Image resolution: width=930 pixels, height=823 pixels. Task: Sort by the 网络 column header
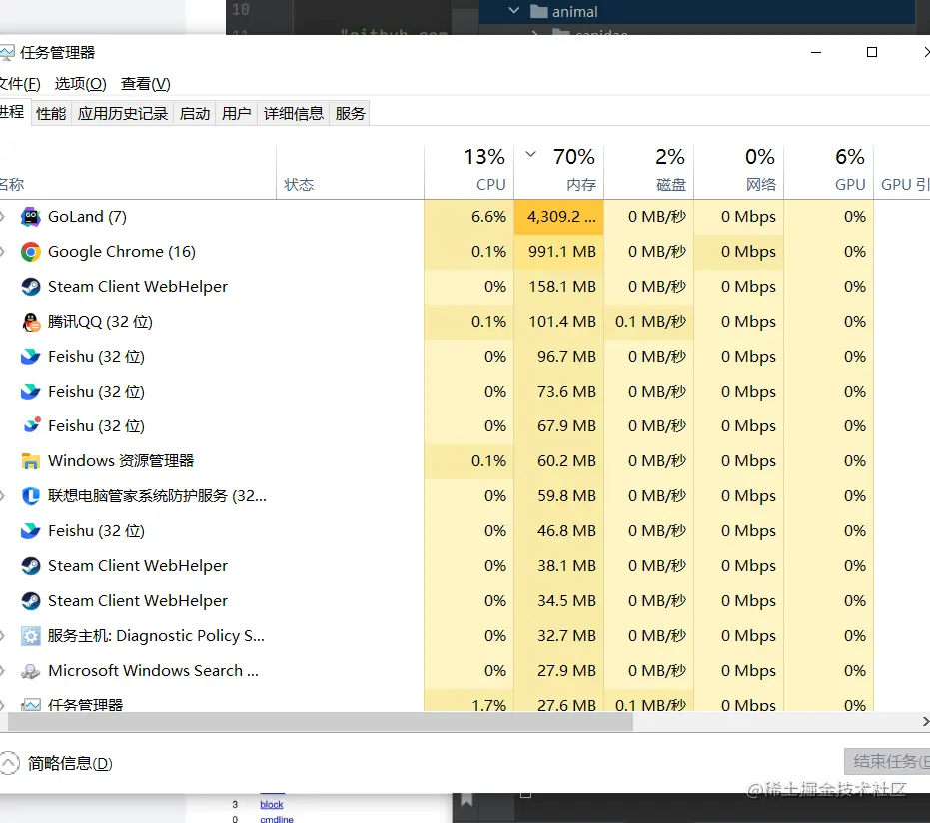[739, 172]
